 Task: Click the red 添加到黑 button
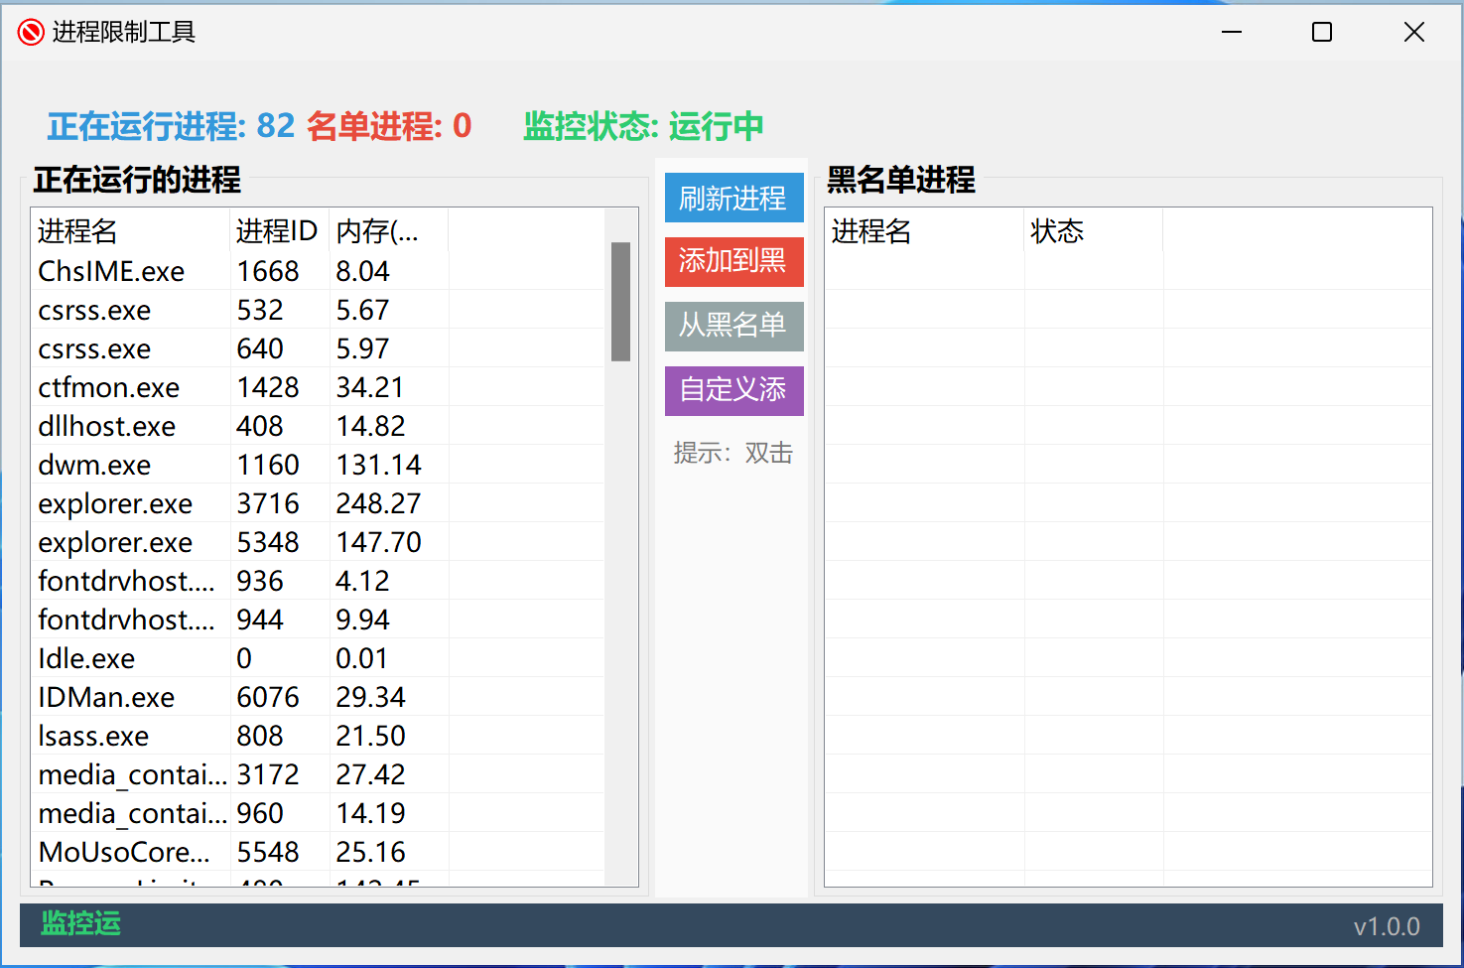(x=733, y=261)
